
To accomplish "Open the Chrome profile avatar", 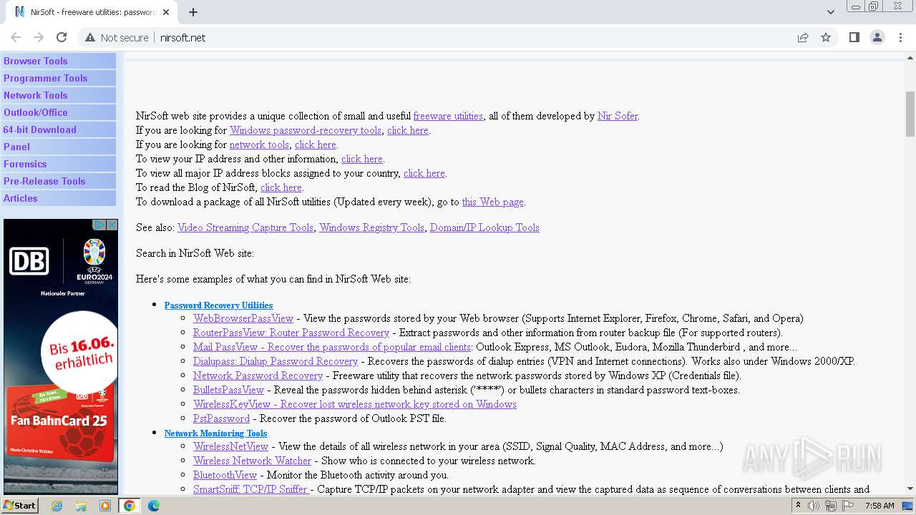I will click(x=877, y=37).
